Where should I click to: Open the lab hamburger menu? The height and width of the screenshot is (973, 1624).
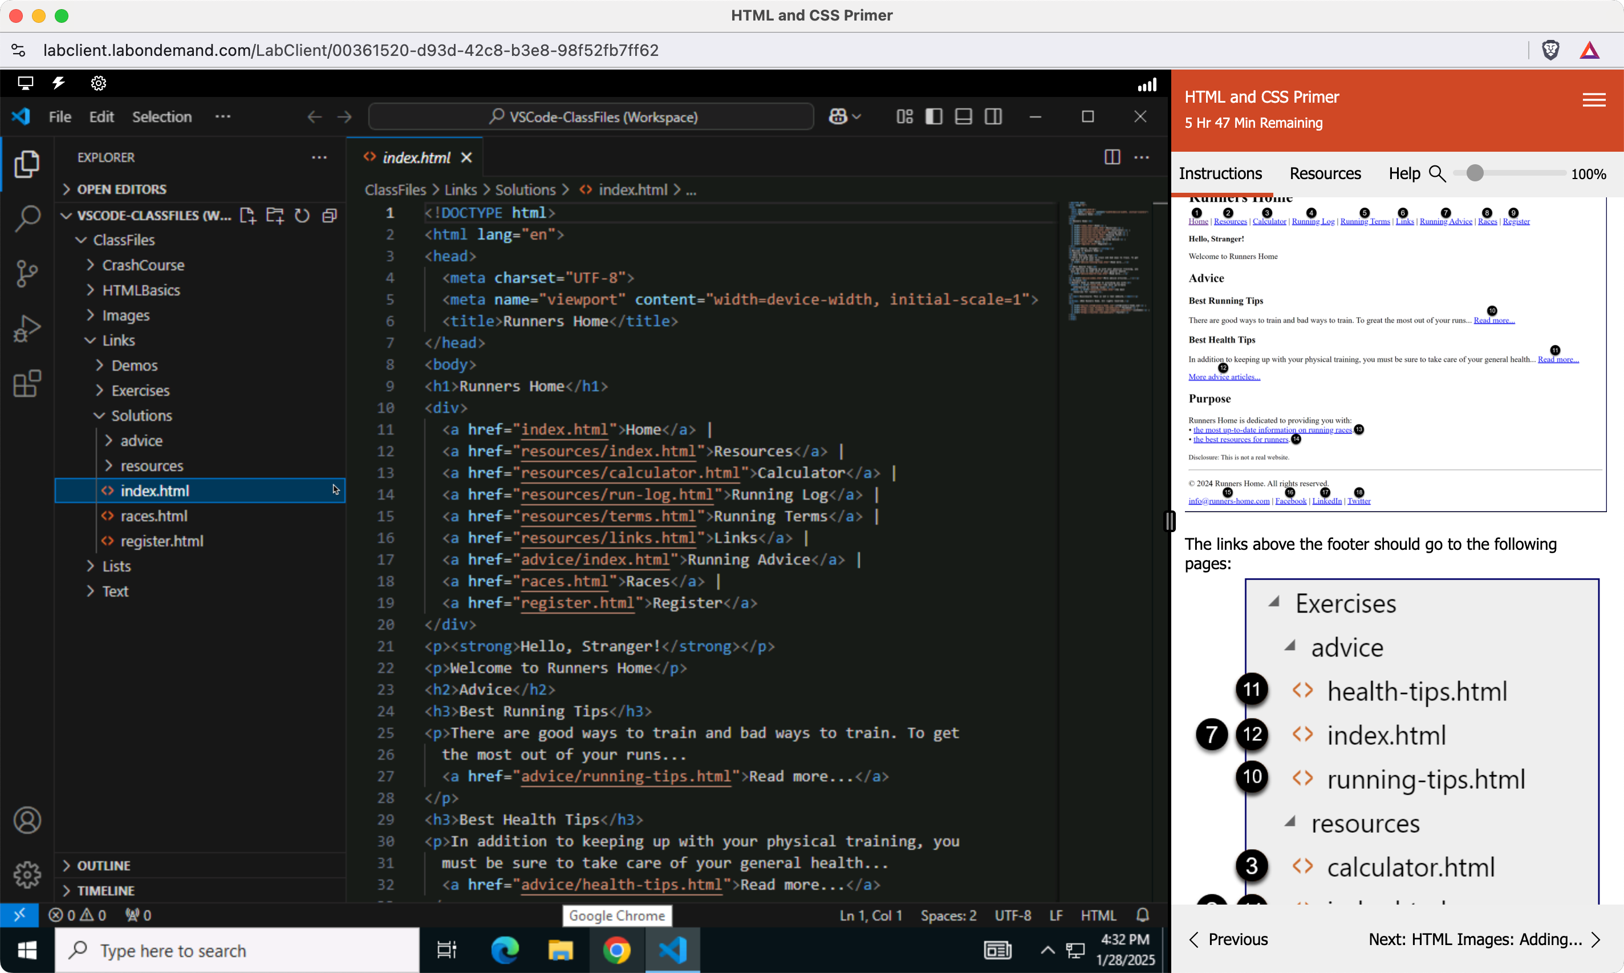[1593, 100]
